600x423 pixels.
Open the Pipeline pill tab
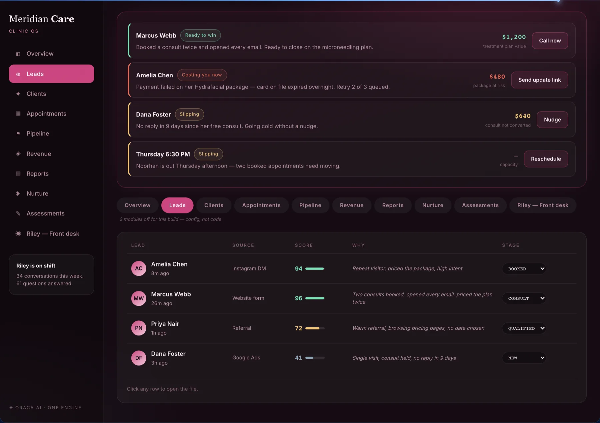[310, 205]
